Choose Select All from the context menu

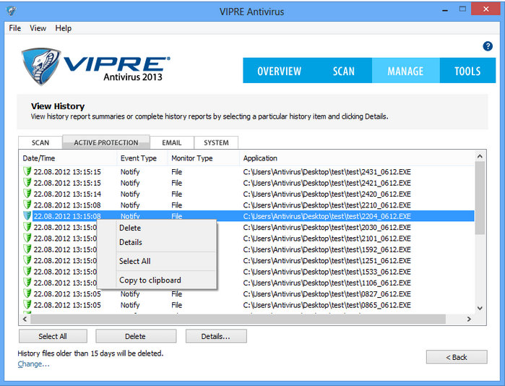pyautogui.click(x=157, y=261)
